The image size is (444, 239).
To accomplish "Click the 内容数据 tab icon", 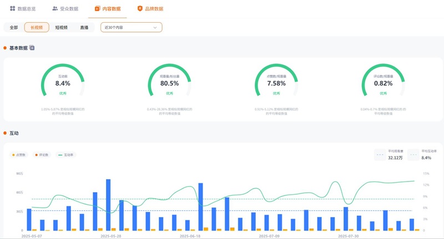I will 98,9.
